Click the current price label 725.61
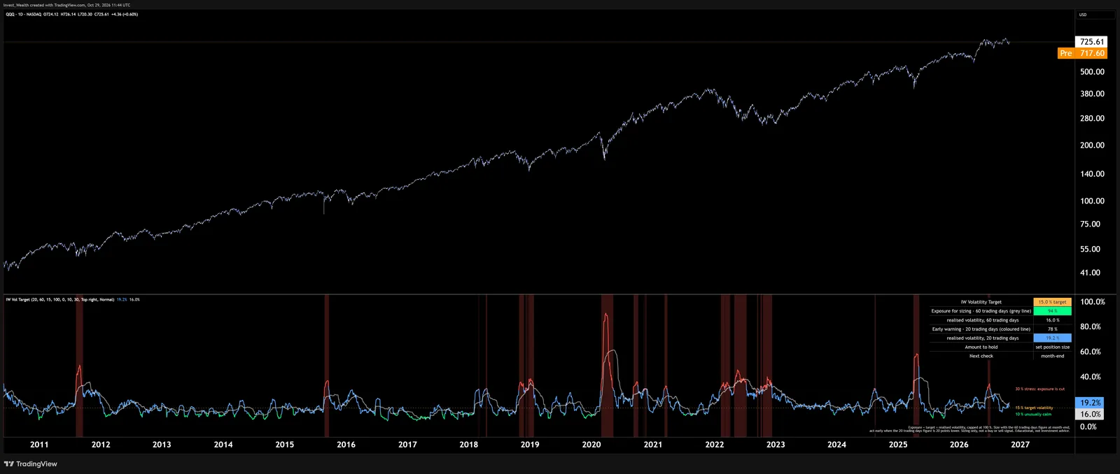1120x474 pixels. click(x=1091, y=42)
